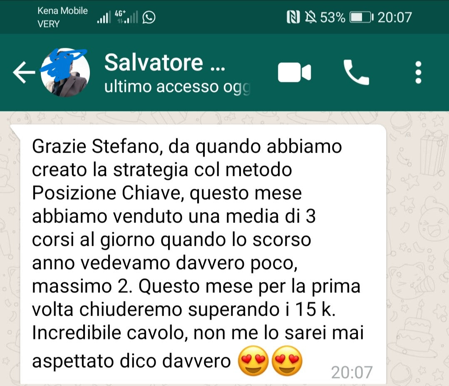Tap the 20:07 message timestamp
The width and height of the screenshot is (449, 386).
tap(352, 372)
